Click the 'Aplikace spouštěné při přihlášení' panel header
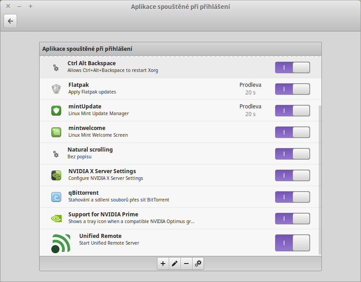 click(180, 49)
